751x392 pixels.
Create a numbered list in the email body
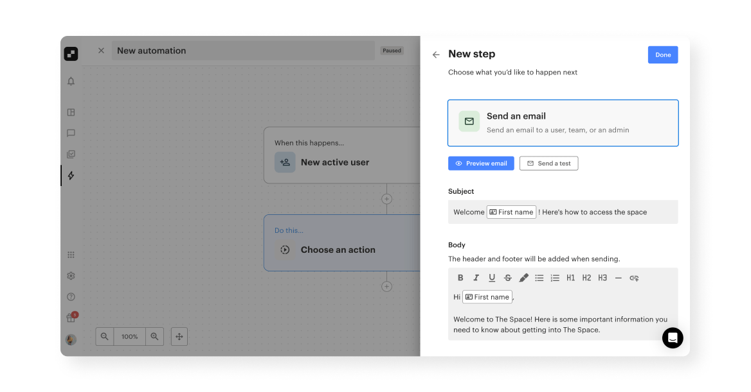pos(555,278)
